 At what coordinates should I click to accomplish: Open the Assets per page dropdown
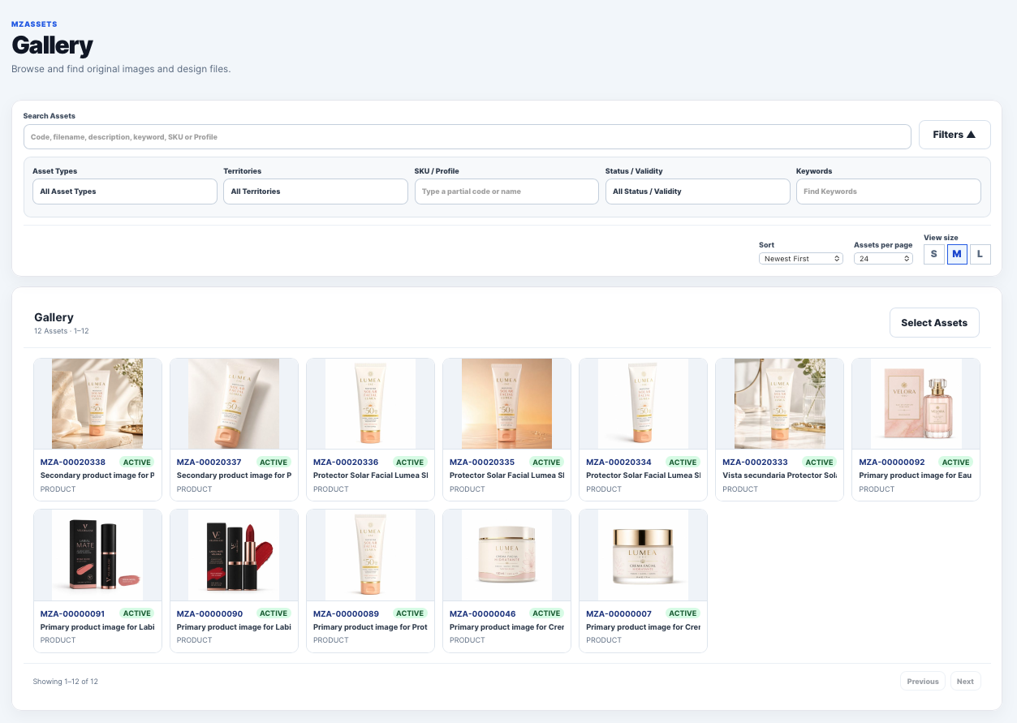click(883, 259)
